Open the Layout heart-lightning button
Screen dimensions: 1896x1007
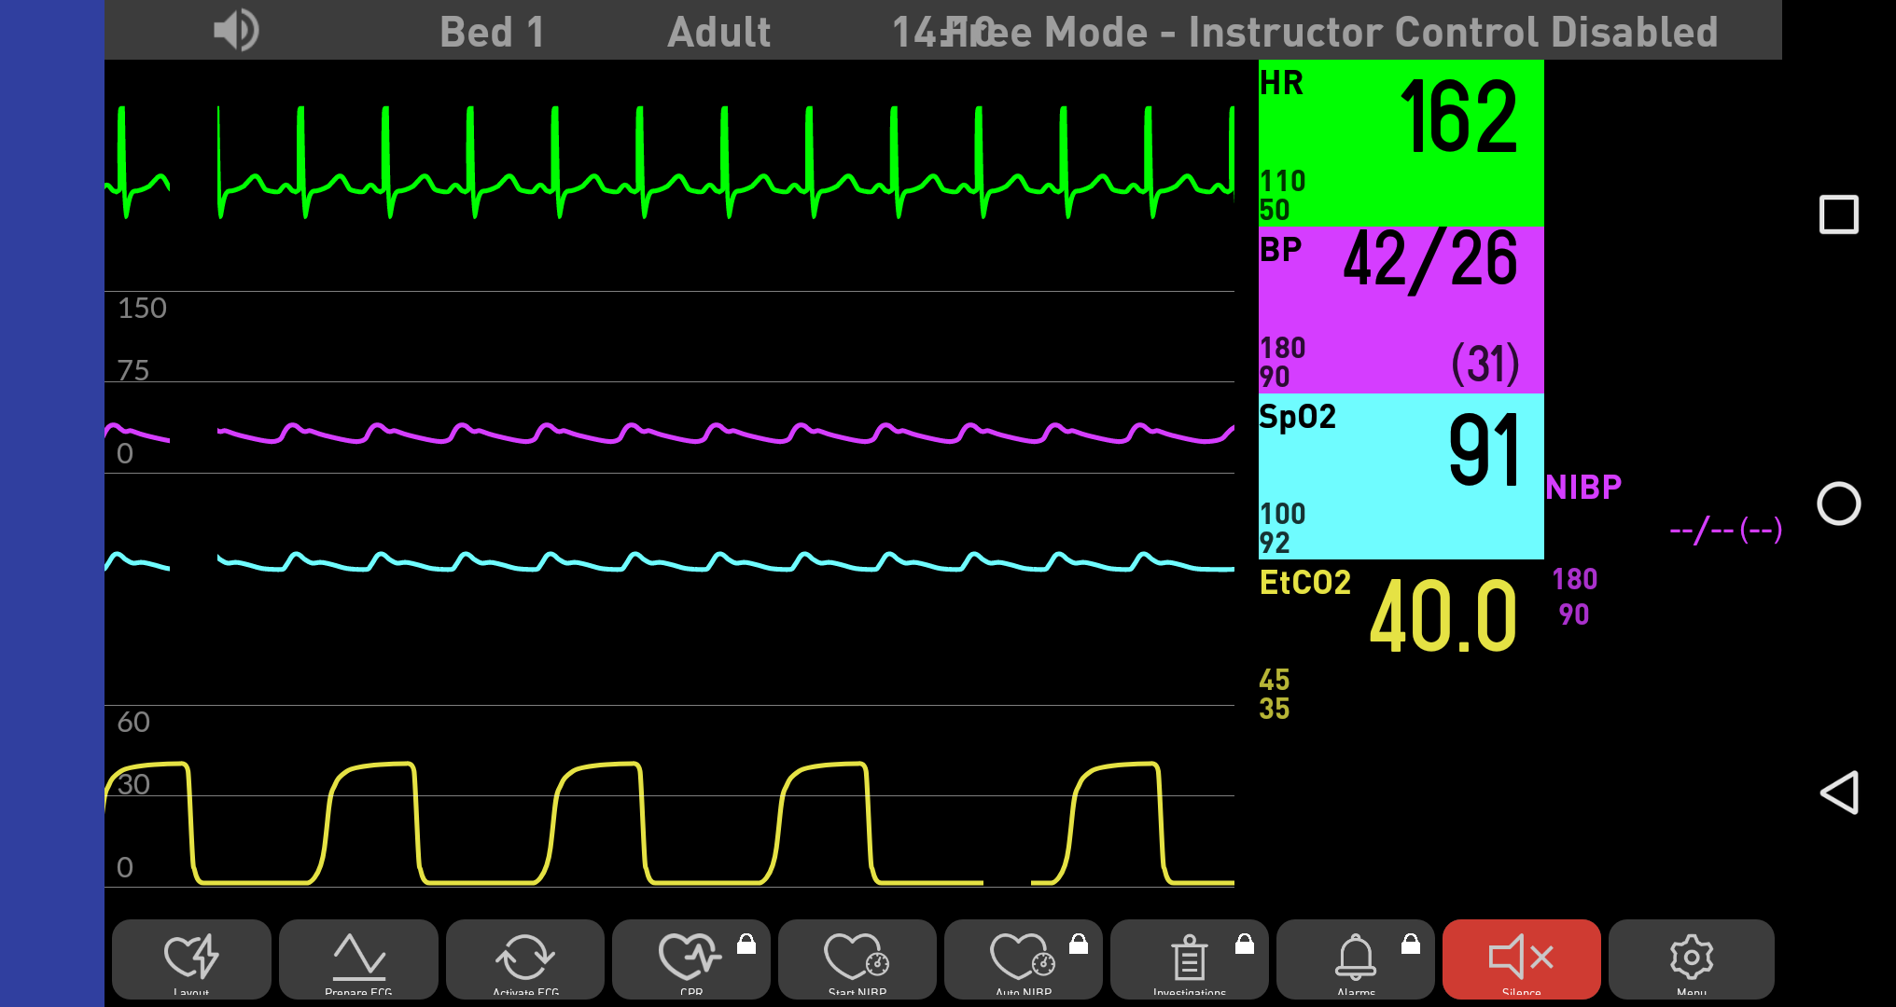191,959
